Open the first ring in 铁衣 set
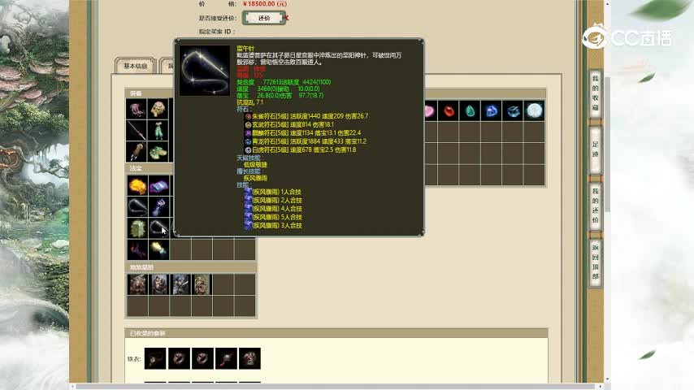Viewport: 694px width, 390px height. (179, 358)
